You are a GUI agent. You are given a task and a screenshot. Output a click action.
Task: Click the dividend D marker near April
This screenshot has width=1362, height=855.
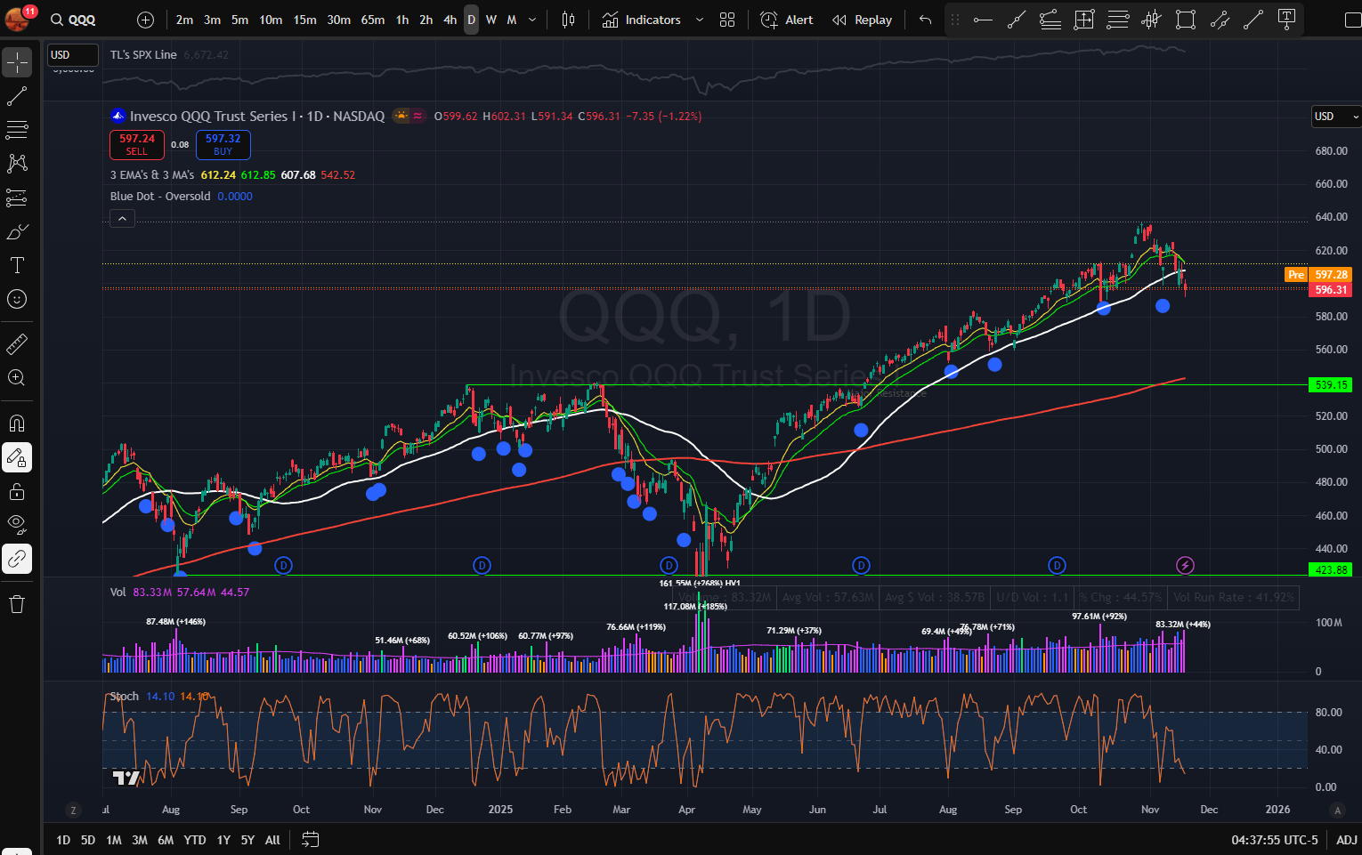click(x=669, y=565)
